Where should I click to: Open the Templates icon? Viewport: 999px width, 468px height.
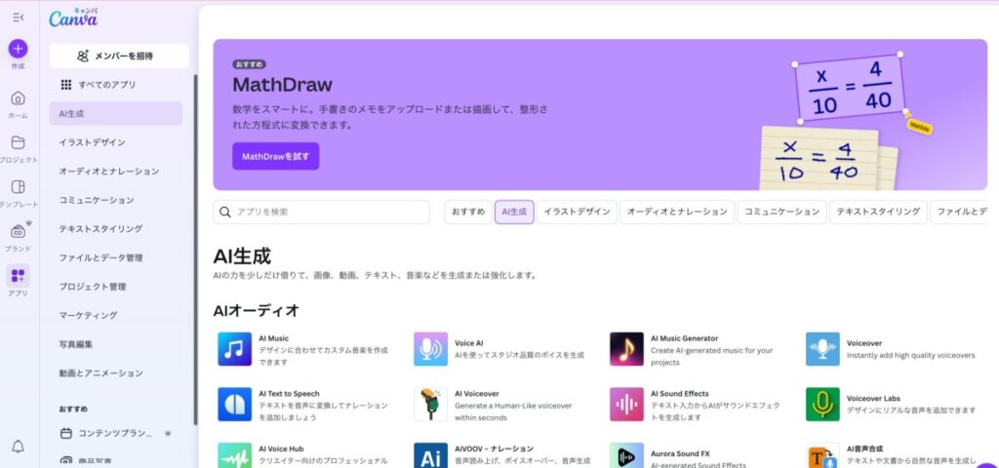(18, 186)
